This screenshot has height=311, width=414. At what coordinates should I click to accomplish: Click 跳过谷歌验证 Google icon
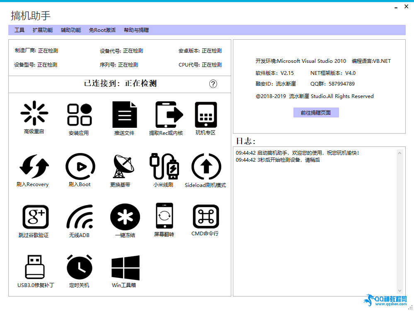(x=35, y=217)
